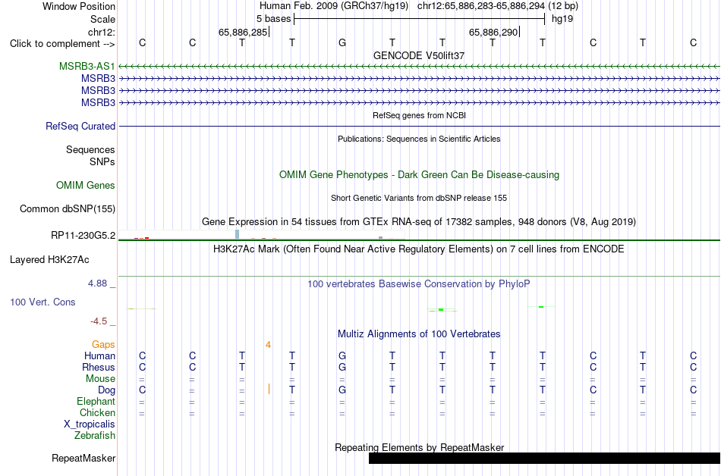Click the G base in the Rhesus row

(x=342, y=367)
